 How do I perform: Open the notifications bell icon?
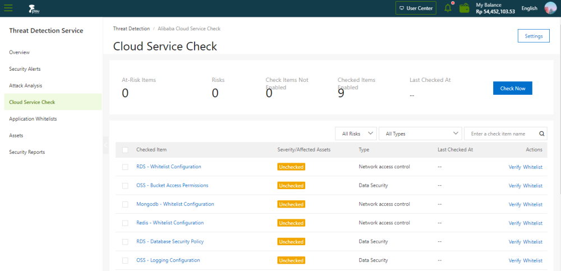click(448, 8)
